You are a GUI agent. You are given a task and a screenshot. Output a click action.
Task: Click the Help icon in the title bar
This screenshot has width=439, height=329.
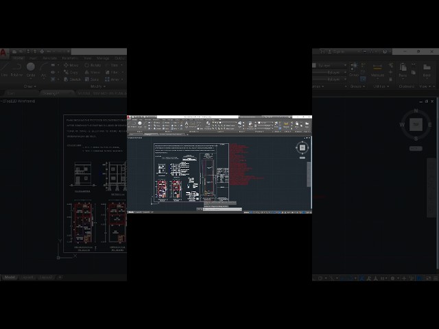pos(385,51)
